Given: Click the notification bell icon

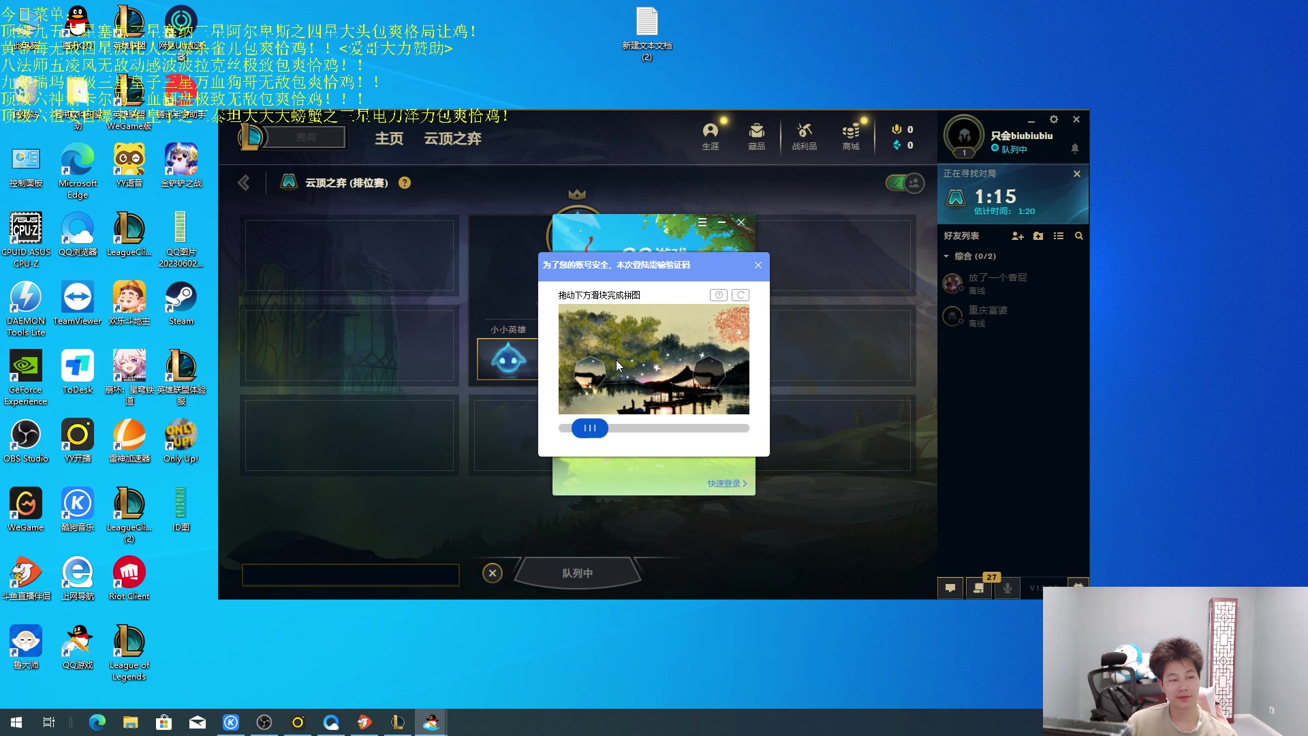Looking at the screenshot, I should (x=1075, y=148).
